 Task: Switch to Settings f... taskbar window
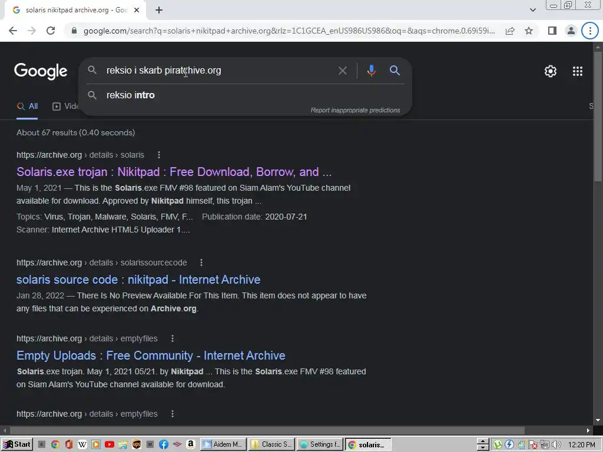tap(320, 444)
